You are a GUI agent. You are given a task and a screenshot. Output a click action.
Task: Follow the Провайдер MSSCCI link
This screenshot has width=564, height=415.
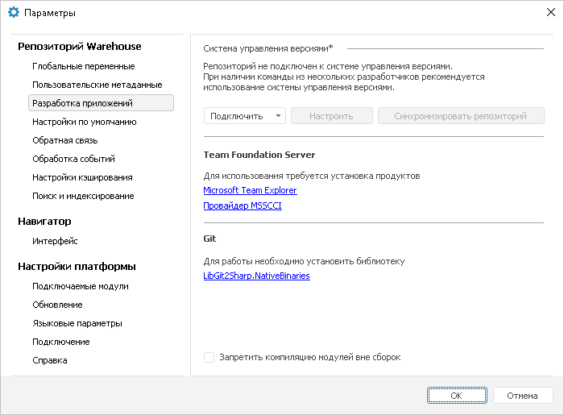click(x=243, y=205)
